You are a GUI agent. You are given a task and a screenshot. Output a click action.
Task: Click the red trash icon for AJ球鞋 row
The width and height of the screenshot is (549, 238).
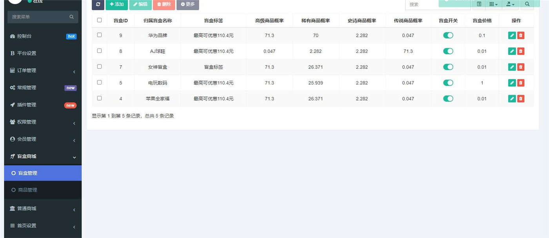pyautogui.click(x=521, y=51)
